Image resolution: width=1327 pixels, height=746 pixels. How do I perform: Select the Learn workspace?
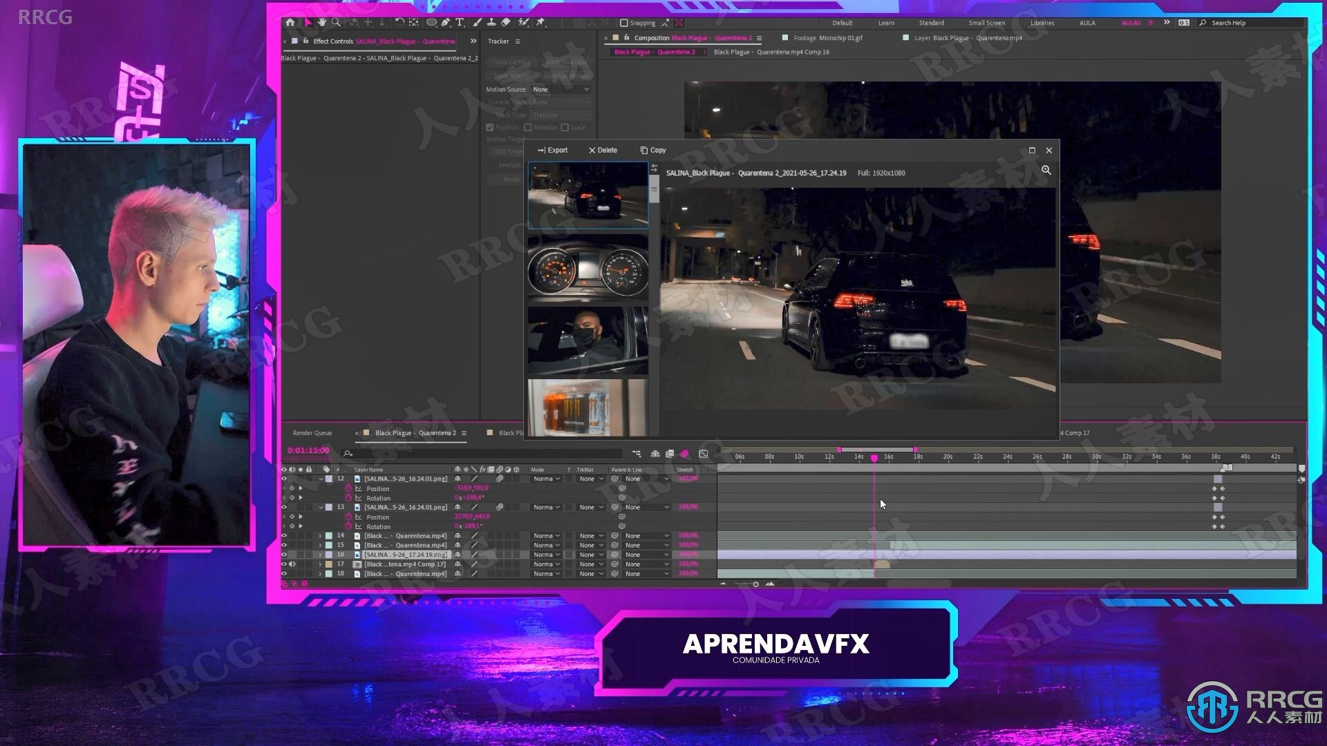point(886,23)
